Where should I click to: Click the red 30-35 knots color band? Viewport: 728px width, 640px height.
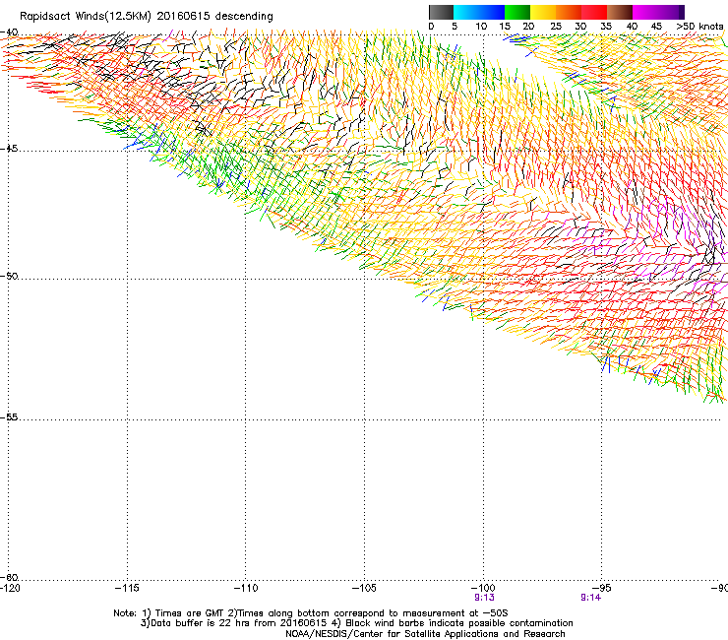(x=594, y=12)
